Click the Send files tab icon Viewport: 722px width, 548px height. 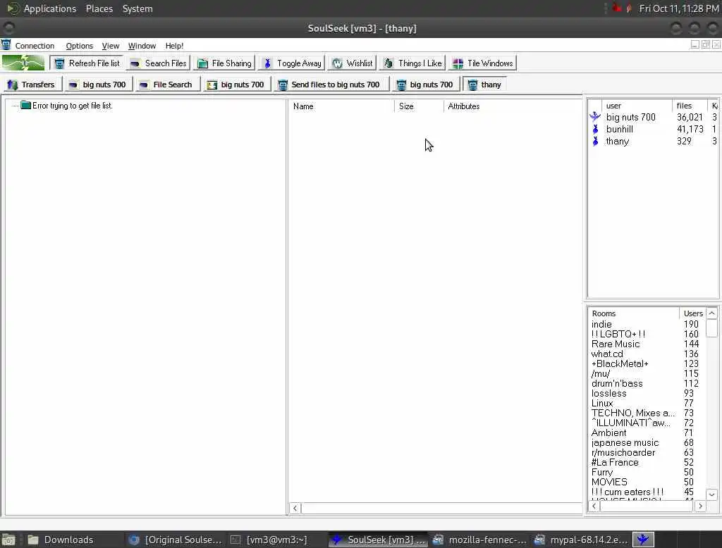click(283, 85)
